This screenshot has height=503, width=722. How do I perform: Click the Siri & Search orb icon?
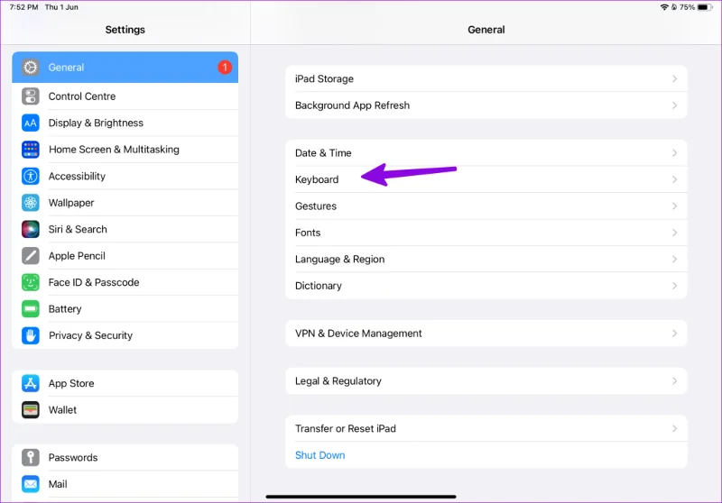[31, 230]
